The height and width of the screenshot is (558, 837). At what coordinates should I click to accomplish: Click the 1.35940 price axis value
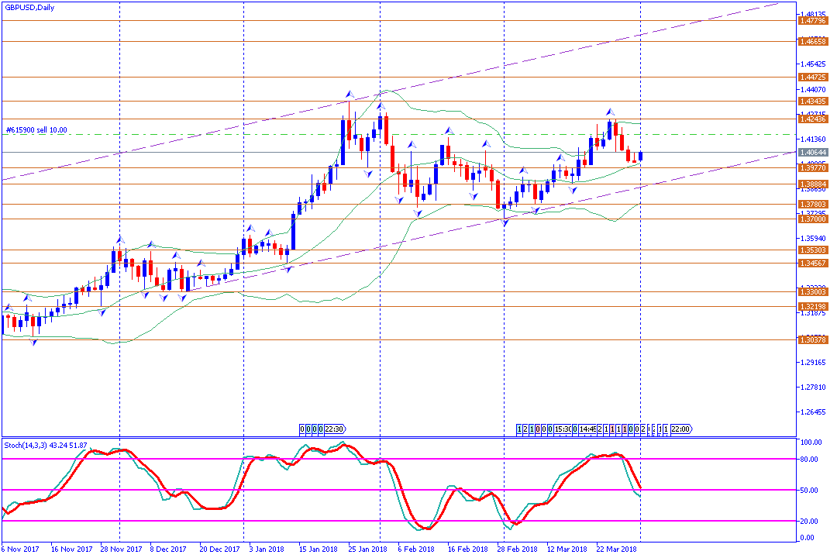[x=813, y=239]
